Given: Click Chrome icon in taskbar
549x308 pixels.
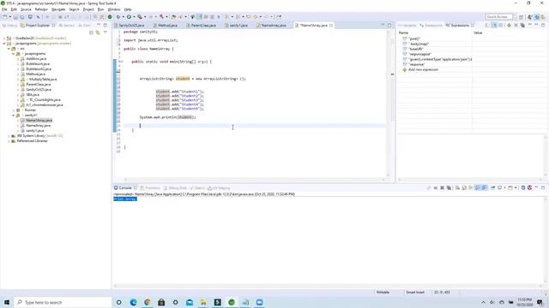Looking at the screenshot, I should pyautogui.click(x=147, y=302).
